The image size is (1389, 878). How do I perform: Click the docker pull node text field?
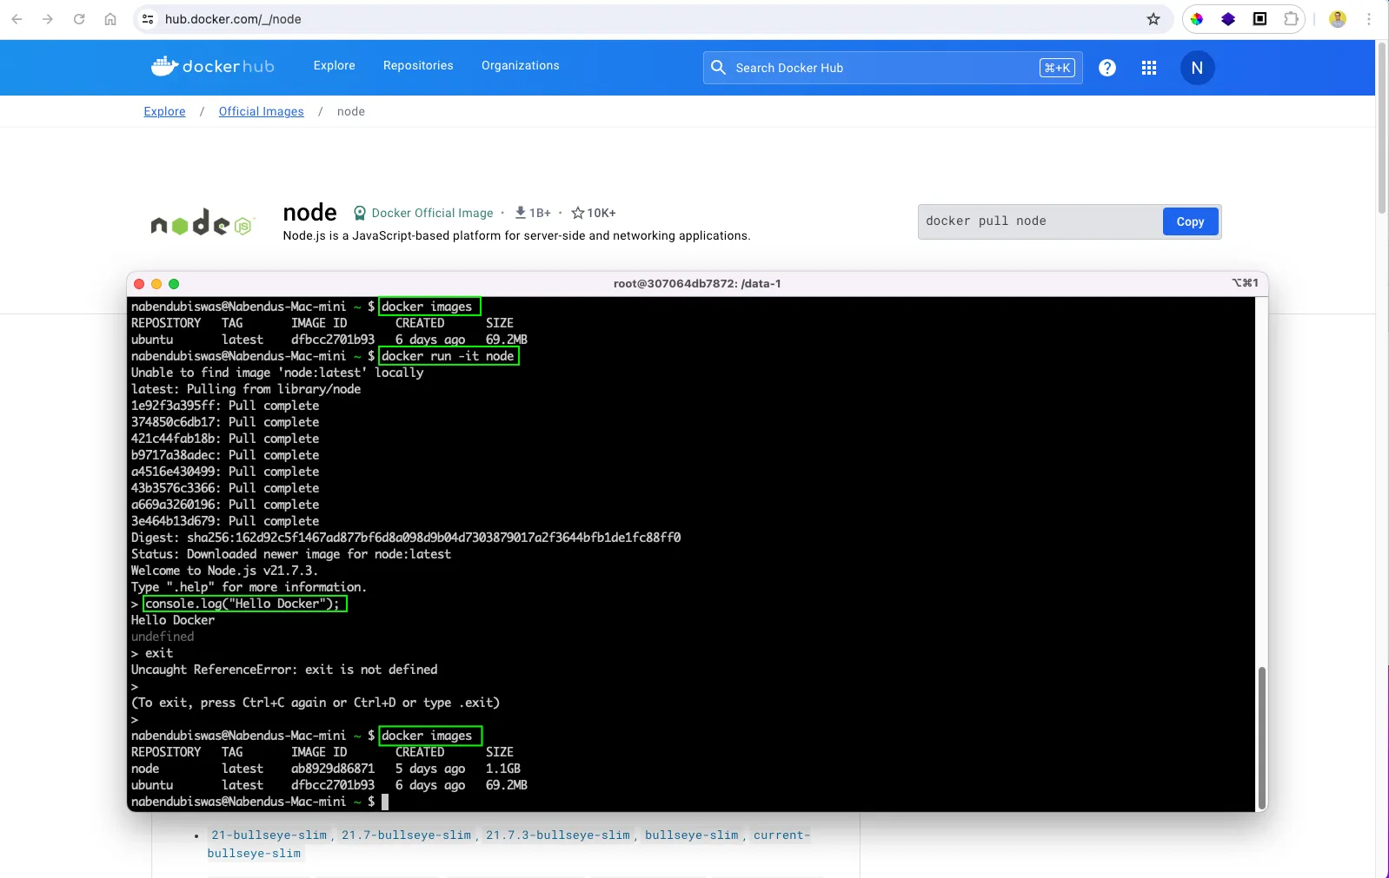pyautogui.click(x=1040, y=221)
